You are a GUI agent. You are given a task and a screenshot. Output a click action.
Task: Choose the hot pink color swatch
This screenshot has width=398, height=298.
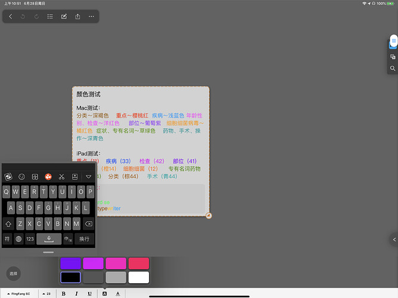(x=116, y=263)
